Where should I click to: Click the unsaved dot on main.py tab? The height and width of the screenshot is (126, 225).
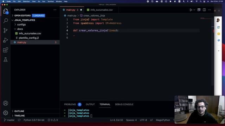coord(81,10)
